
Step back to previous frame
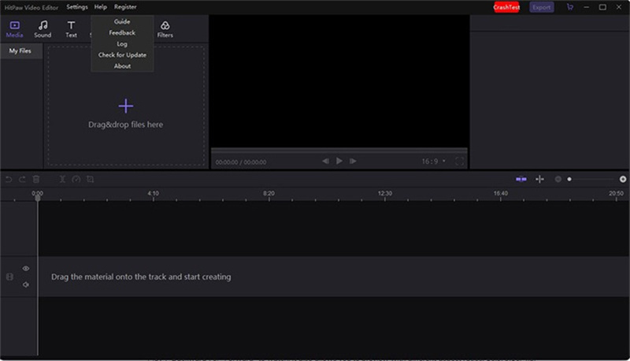pyautogui.click(x=325, y=161)
